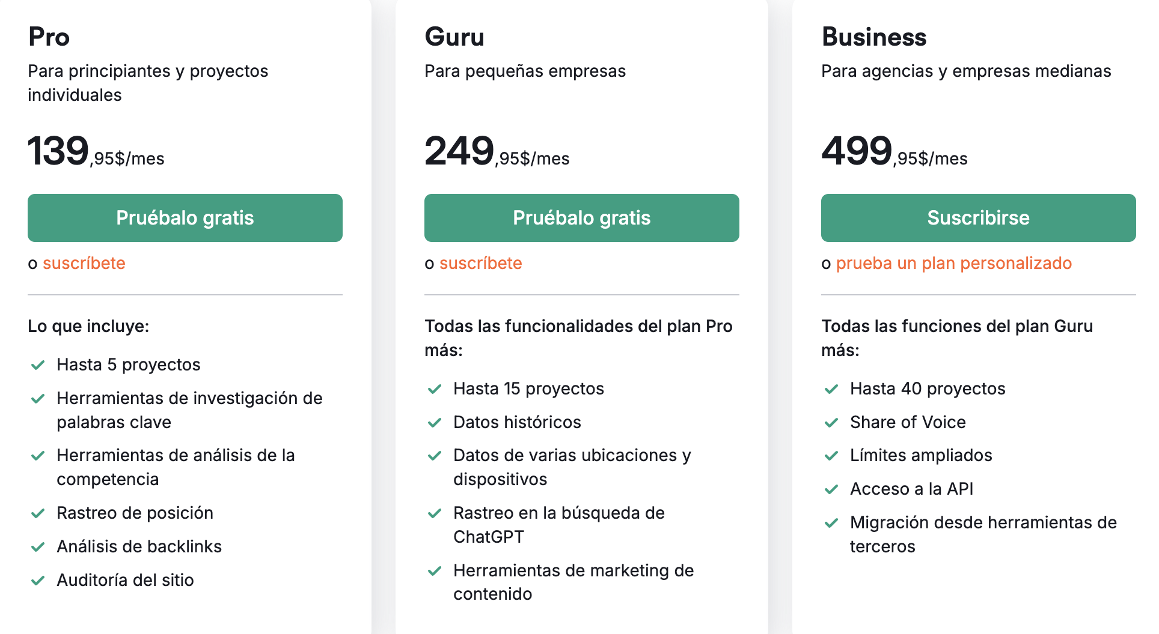This screenshot has height=634, width=1159.
Task: Click checkmark beside Hasta 15 proyectos
Action: [x=435, y=389]
